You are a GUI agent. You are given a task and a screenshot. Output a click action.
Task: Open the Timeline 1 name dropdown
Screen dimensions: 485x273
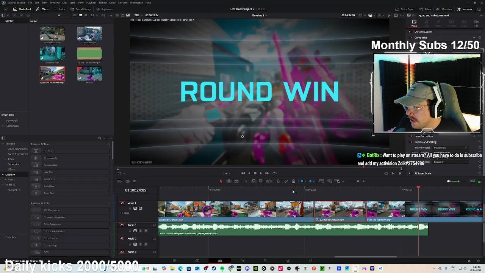pyautogui.click(x=260, y=16)
